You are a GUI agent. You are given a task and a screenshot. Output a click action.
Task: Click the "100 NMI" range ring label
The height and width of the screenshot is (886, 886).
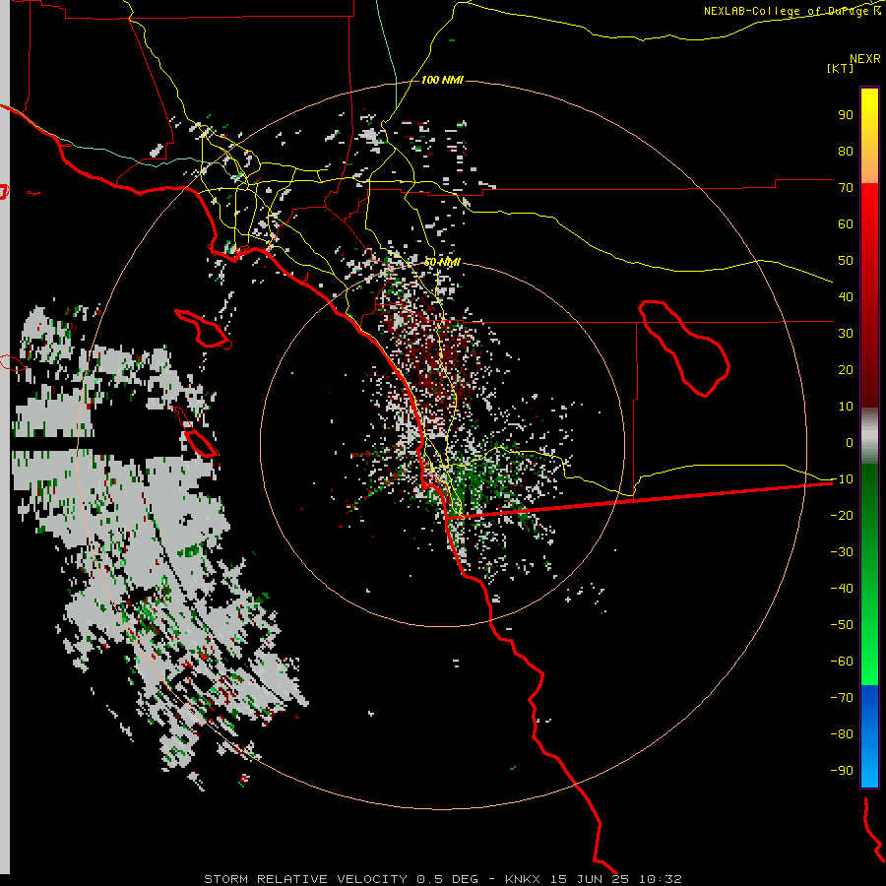pyautogui.click(x=442, y=81)
